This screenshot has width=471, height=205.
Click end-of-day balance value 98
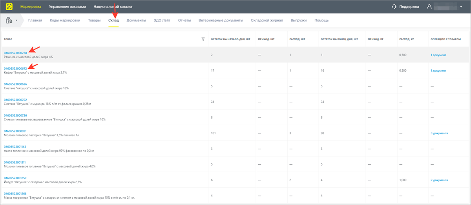point(323,133)
